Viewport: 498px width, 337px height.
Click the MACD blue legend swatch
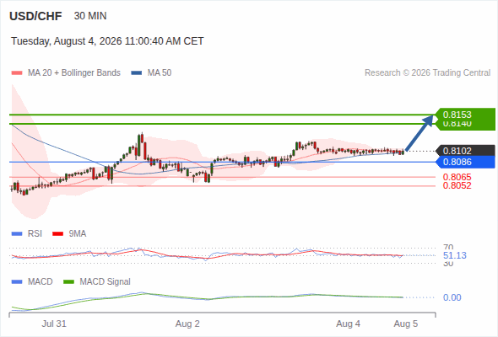pos(17,282)
